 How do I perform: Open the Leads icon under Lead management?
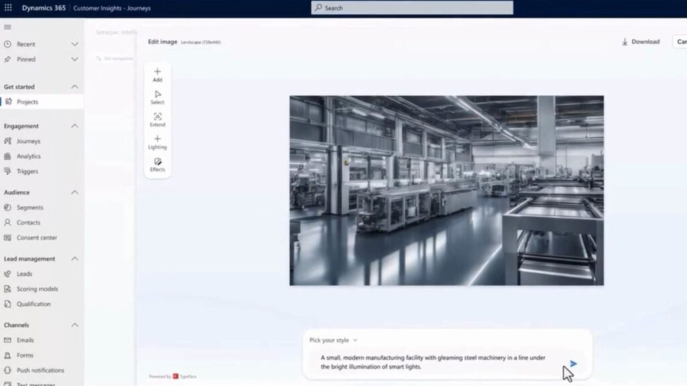tap(8, 273)
